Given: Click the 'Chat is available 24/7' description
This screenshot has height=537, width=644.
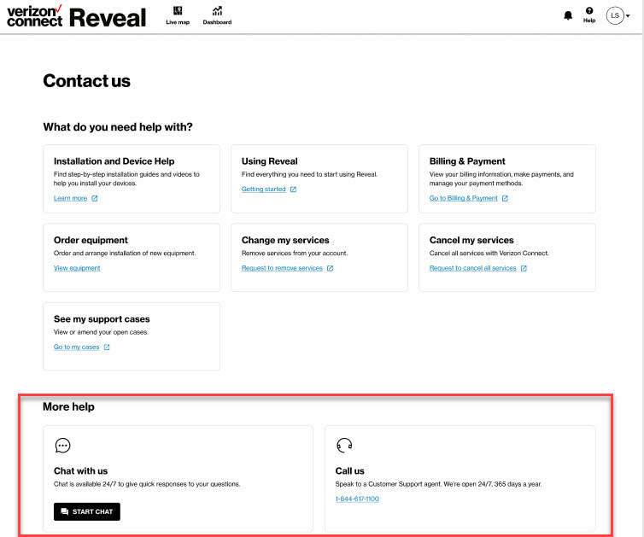Looking at the screenshot, I should 147,484.
